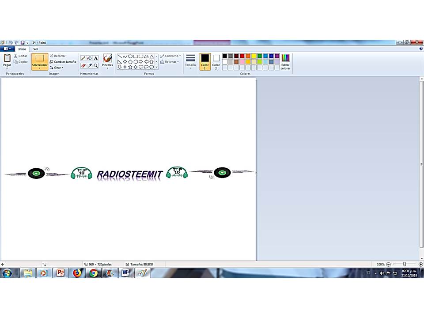Viewport: 424px width, 318px height.
Task: Pick the triangle shape
Action: (151, 57)
